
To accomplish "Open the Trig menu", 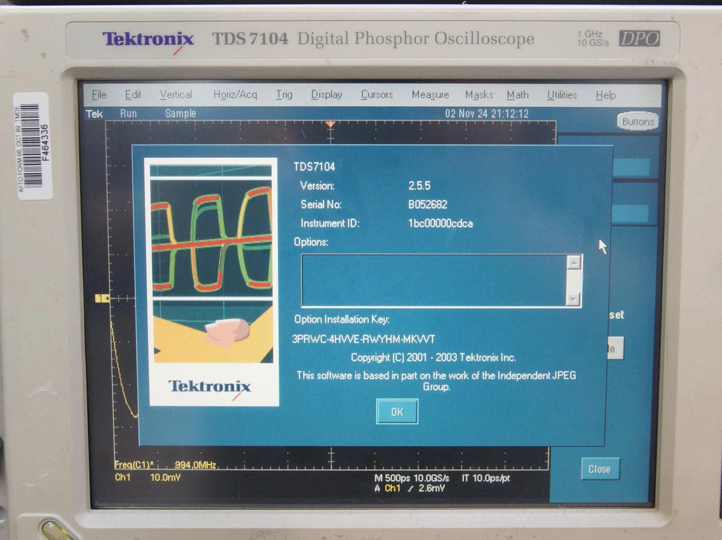I will tap(284, 95).
